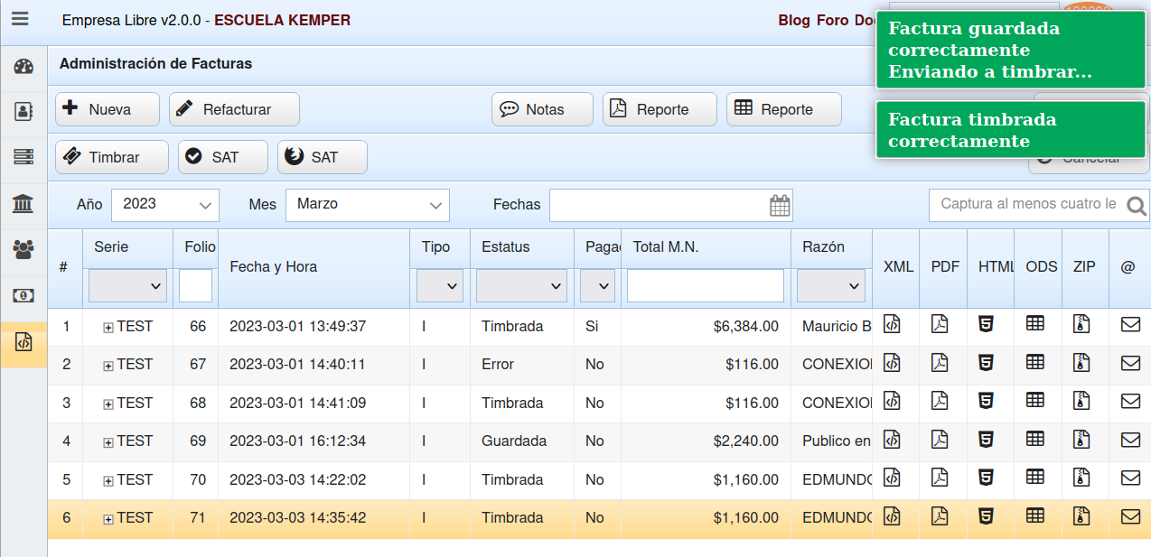This screenshot has height=557, width=1151.
Task: Email the folio 69 invoice
Action: coord(1130,440)
